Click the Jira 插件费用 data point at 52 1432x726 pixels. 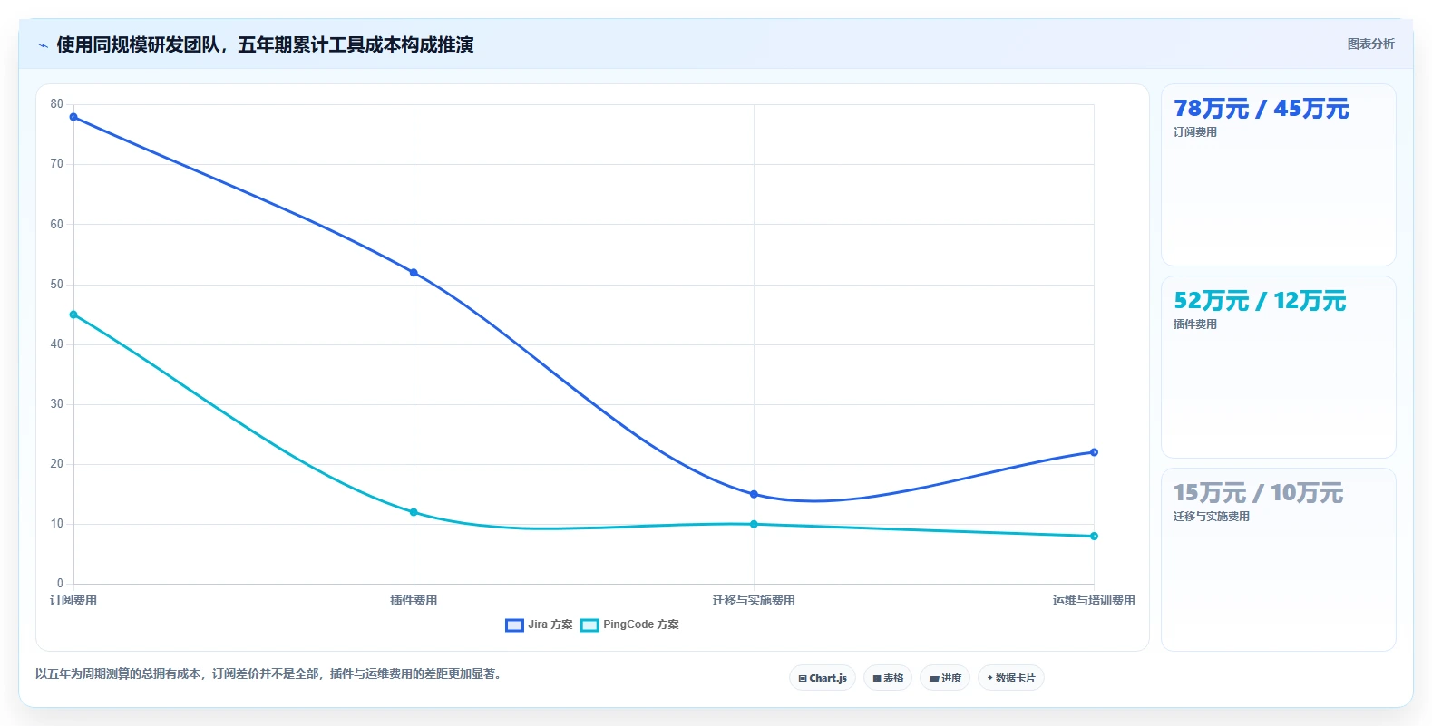click(414, 273)
